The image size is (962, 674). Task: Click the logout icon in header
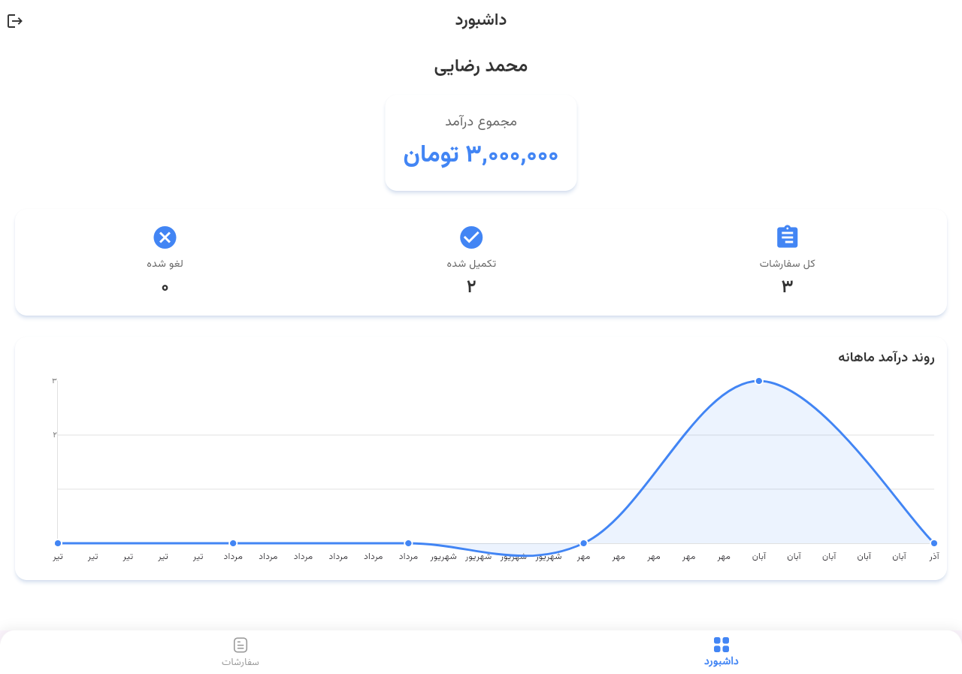point(15,21)
